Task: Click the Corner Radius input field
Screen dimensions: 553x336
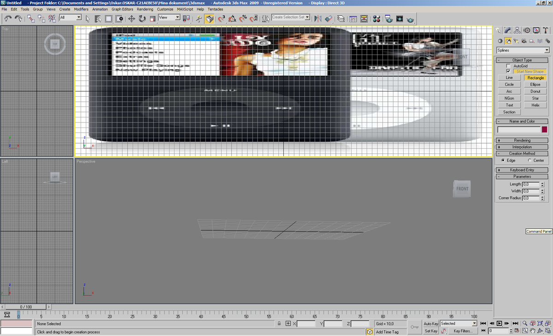Action: pyautogui.click(x=531, y=198)
